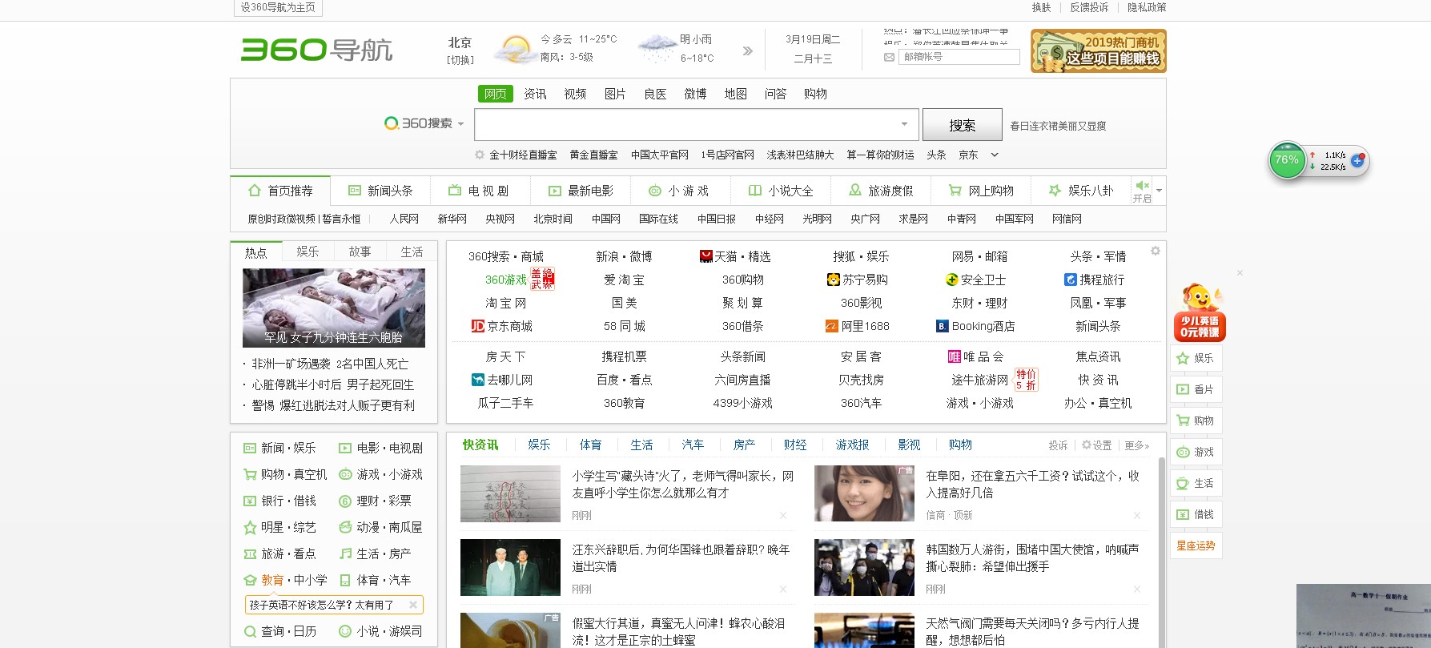This screenshot has width=1431, height=648.
Task: Switch to the 新闻头条 navigation tab
Action: click(x=380, y=191)
